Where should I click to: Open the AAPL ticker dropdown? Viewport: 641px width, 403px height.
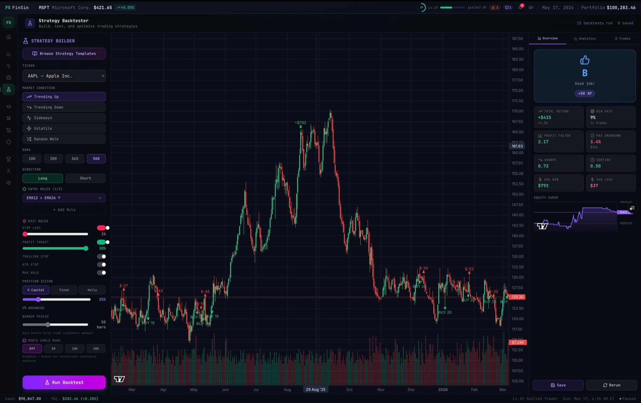pos(64,76)
